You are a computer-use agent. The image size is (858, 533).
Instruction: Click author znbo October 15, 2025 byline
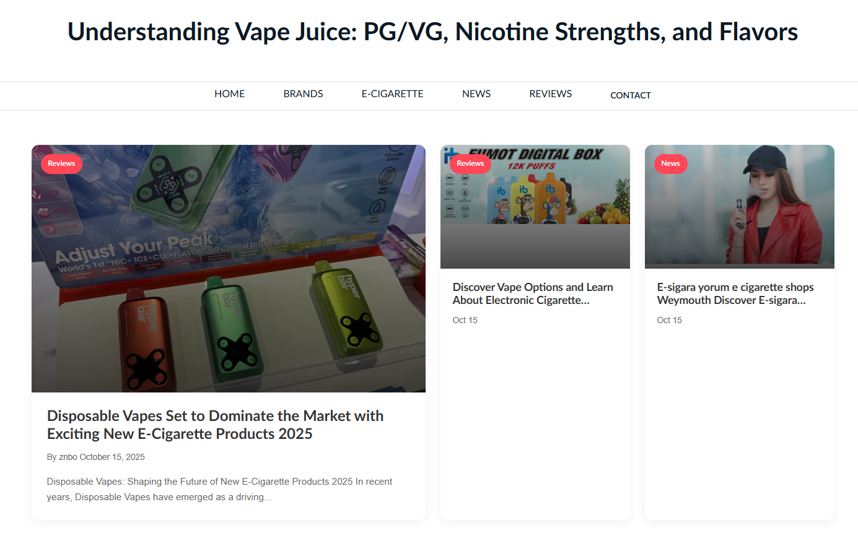96,457
